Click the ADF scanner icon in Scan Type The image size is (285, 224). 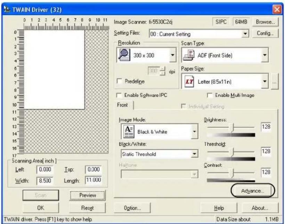tap(189, 55)
